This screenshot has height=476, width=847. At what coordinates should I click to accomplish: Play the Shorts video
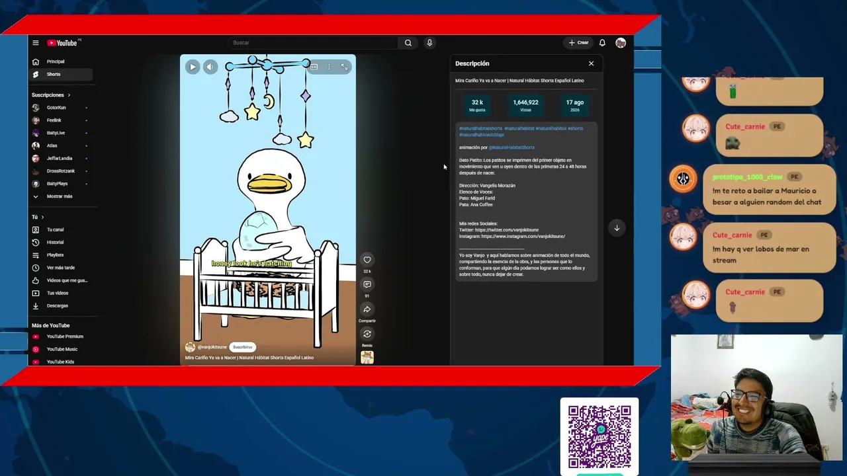click(x=193, y=67)
